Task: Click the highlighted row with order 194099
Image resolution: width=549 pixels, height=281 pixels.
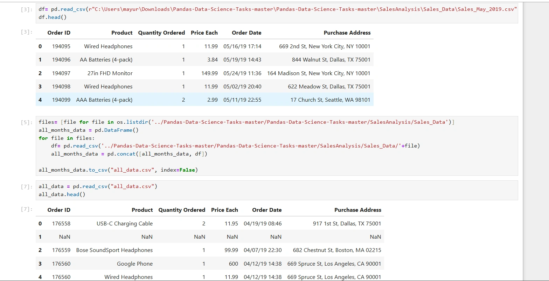Action: [204, 100]
